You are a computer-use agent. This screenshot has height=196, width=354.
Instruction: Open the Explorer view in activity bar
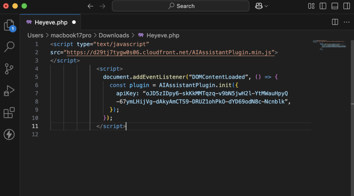9,25
